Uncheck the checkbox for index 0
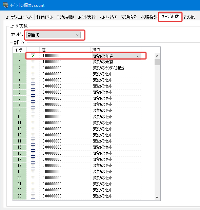Viewport: 200px width, 210px height. click(x=33, y=56)
